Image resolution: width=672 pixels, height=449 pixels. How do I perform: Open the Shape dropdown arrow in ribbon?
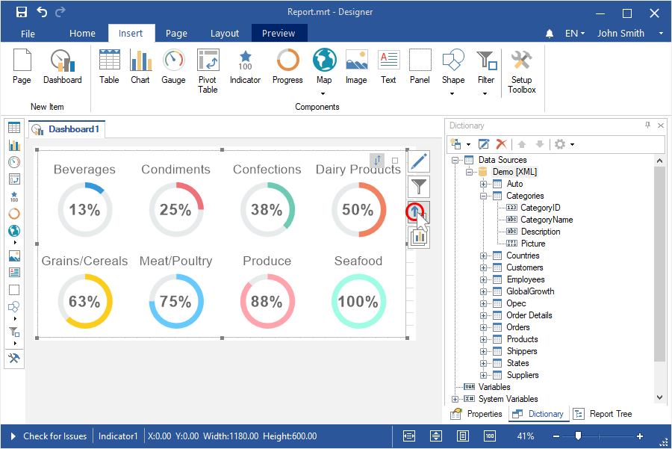452,94
